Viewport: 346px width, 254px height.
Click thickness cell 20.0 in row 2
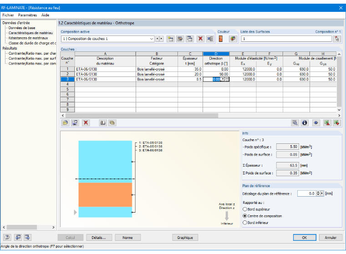coord(190,74)
